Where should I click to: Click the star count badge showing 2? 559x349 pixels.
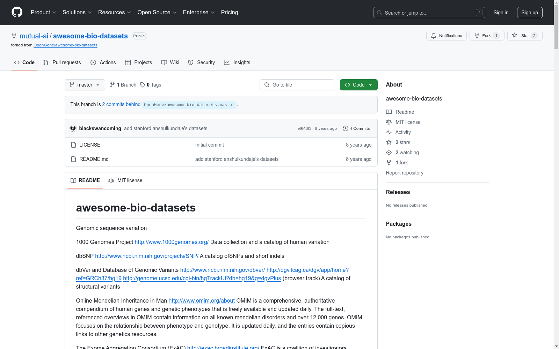click(534, 36)
